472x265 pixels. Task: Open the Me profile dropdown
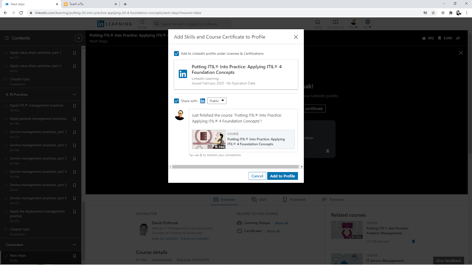coord(353,24)
